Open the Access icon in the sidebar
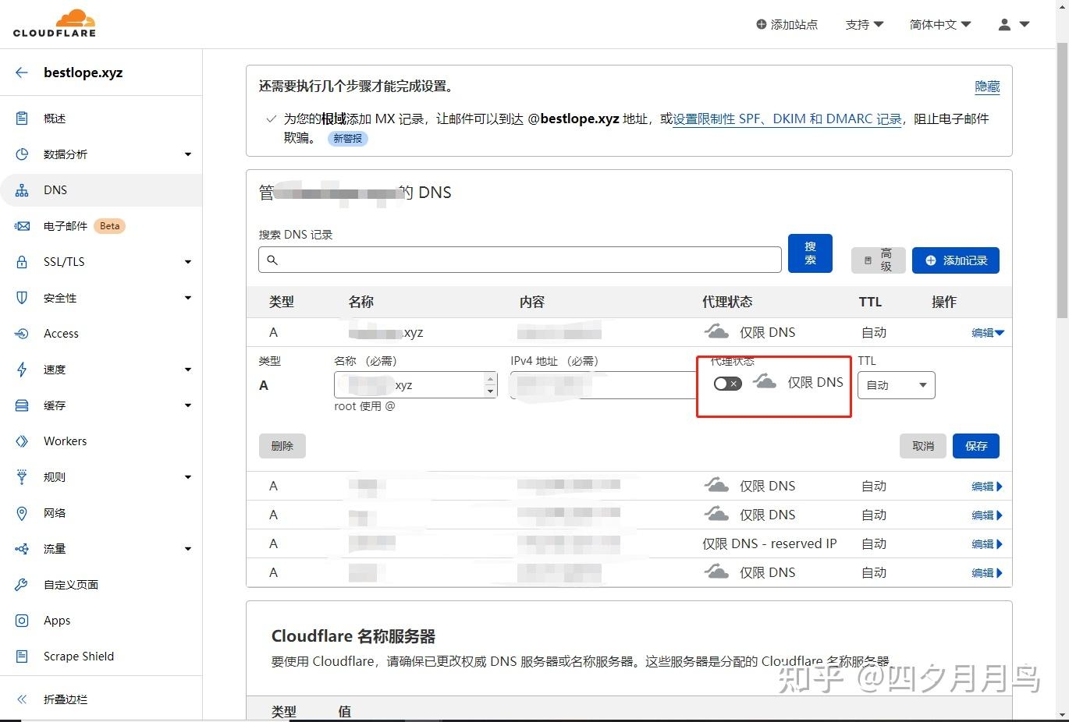 click(22, 334)
